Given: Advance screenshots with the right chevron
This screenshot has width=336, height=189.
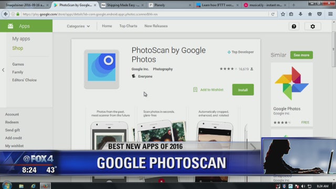Looking at the screenshot, I should [253, 147].
